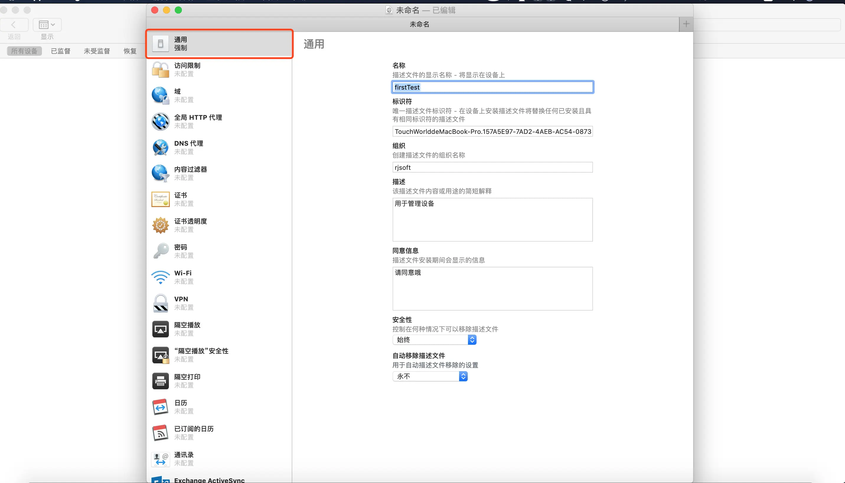The width and height of the screenshot is (845, 483).
Task: Open the Content Filter (内容过滤器) entry
Action: (x=190, y=173)
